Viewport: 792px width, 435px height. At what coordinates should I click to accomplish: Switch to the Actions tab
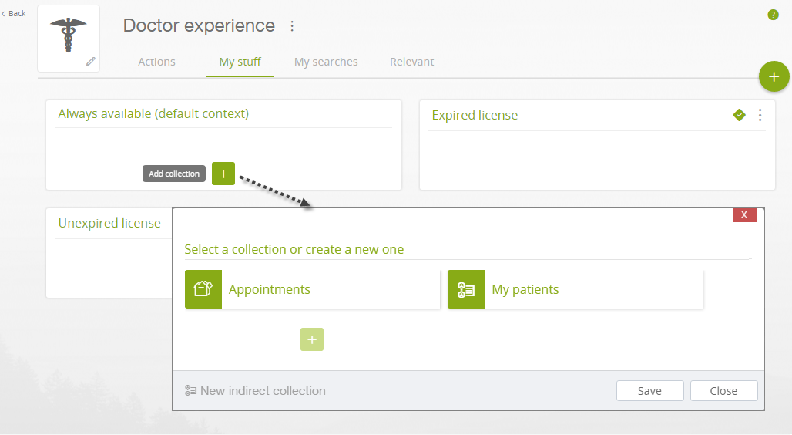tap(156, 62)
